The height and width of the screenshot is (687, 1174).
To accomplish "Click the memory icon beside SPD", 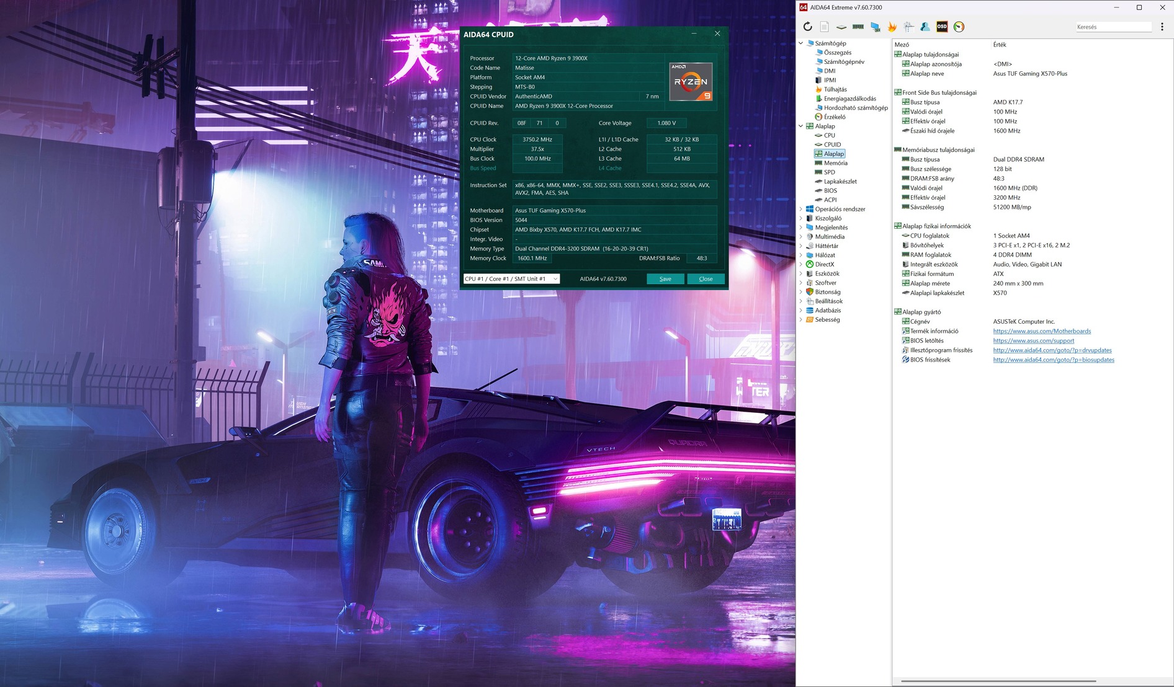I will tap(818, 172).
